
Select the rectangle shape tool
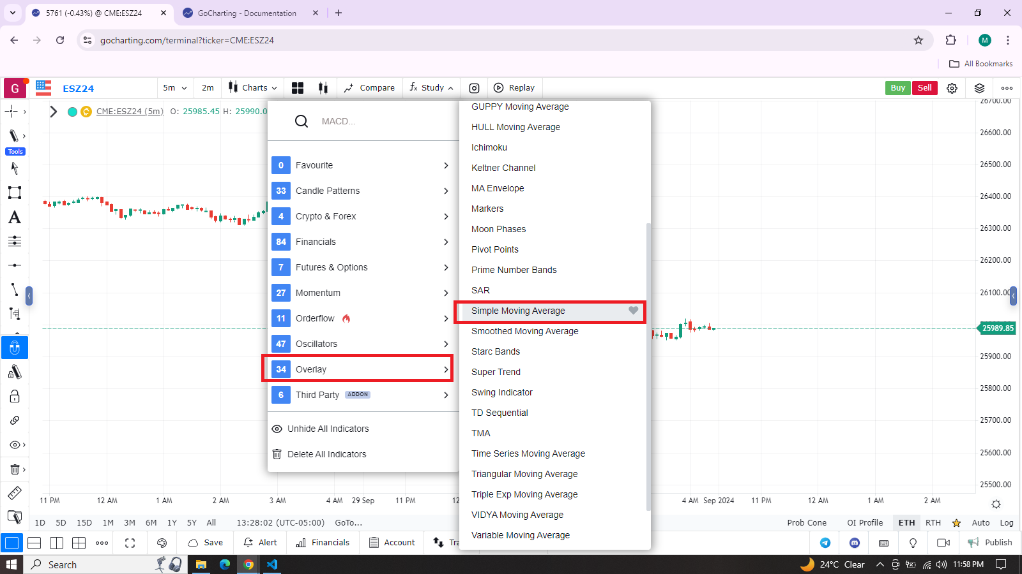(14, 193)
